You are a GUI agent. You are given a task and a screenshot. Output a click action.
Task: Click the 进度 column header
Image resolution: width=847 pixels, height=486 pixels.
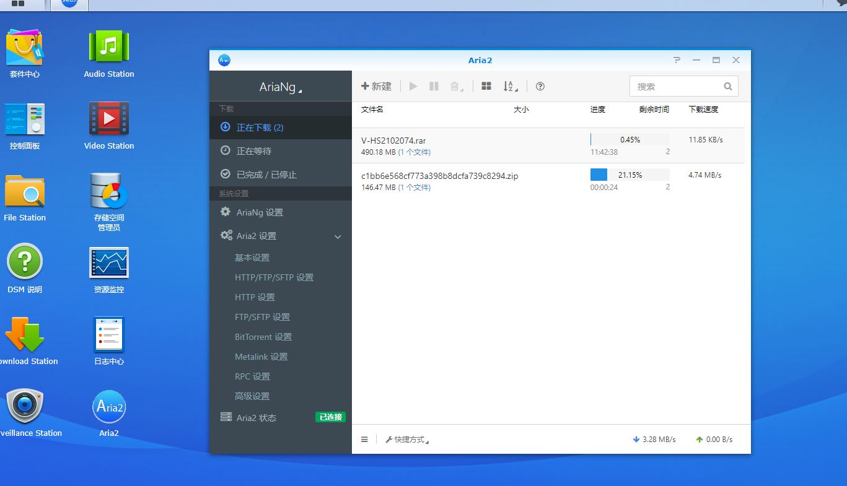coord(598,110)
